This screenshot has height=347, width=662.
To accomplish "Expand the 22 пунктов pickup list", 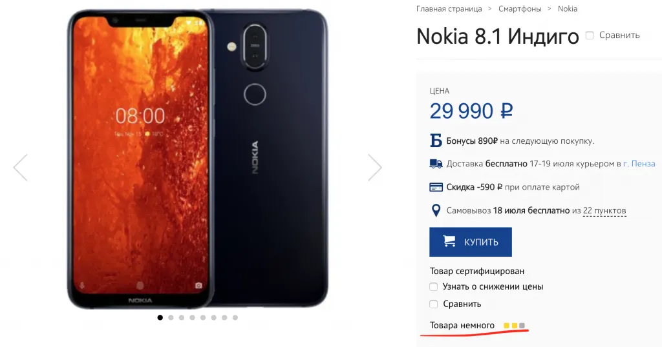I will click(x=604, y=211).
